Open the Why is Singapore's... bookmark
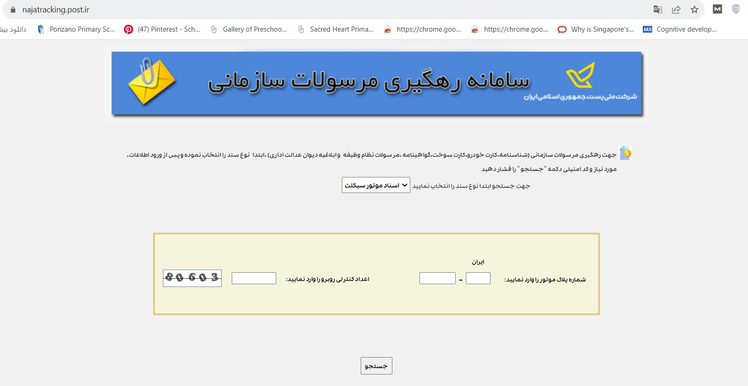Viewport: 748px width, 386px height. pyautogui.click(x=596, y=29)
